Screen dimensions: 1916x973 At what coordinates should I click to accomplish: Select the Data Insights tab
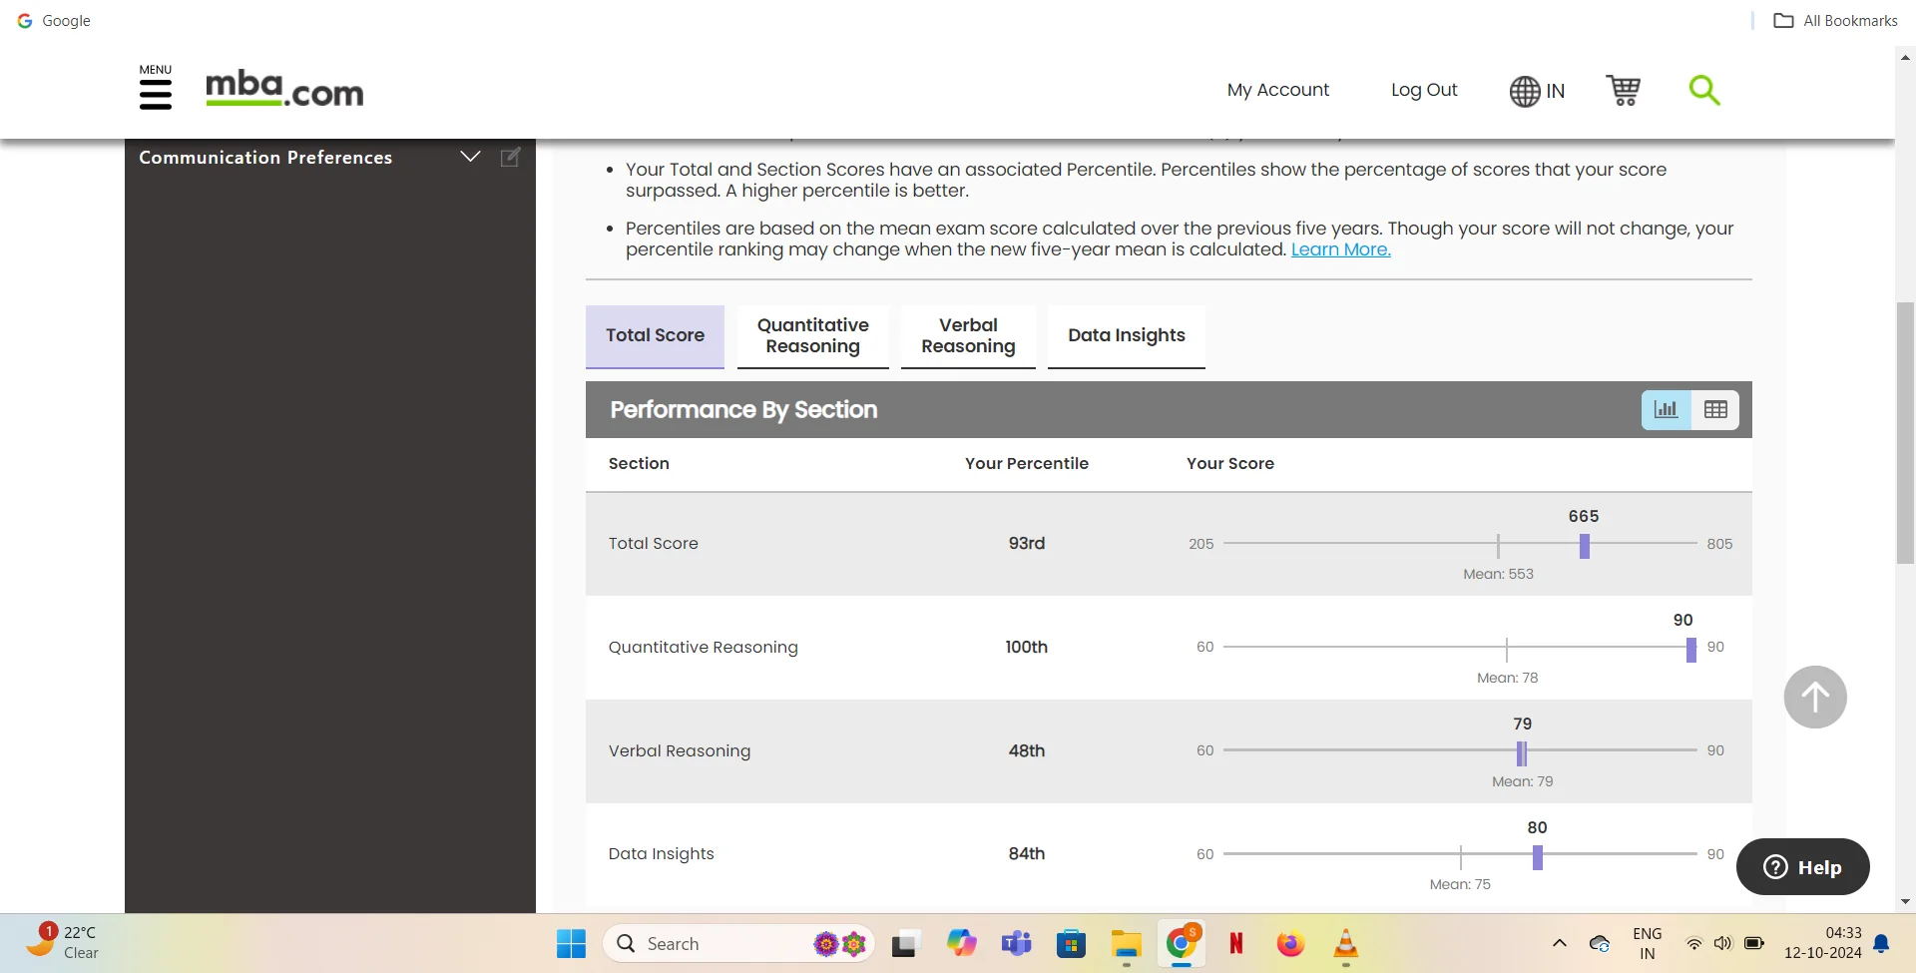click(1126, 336)
